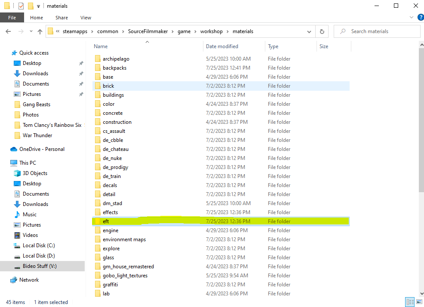Open Customize Quick Access Toolbar dropdown
The height and width of the screenshot is (307, 424).
[x=38, y=6]
